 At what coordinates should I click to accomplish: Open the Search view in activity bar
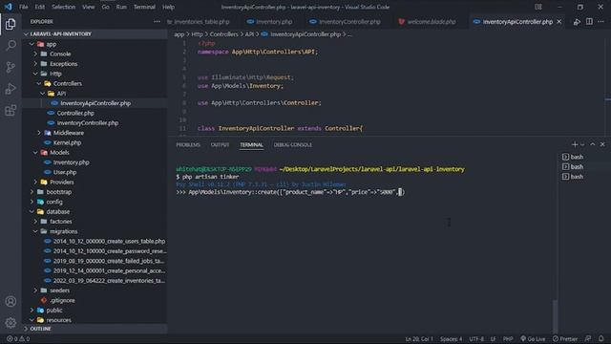pyautogui.click(x=11, y=45)
